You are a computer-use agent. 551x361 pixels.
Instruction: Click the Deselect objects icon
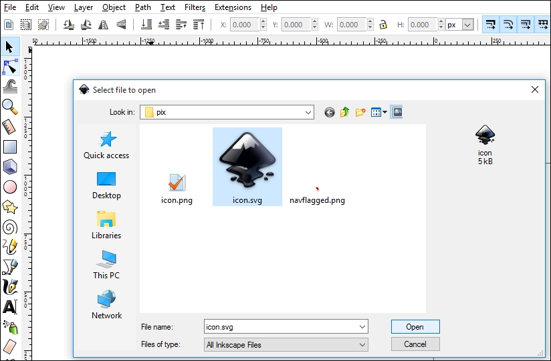[x=43, y=25]
